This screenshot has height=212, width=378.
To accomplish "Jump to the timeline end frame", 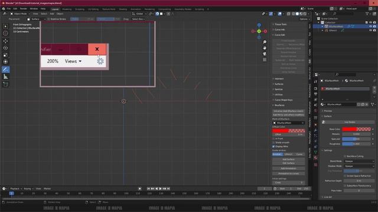I will [x=168, y=188].
